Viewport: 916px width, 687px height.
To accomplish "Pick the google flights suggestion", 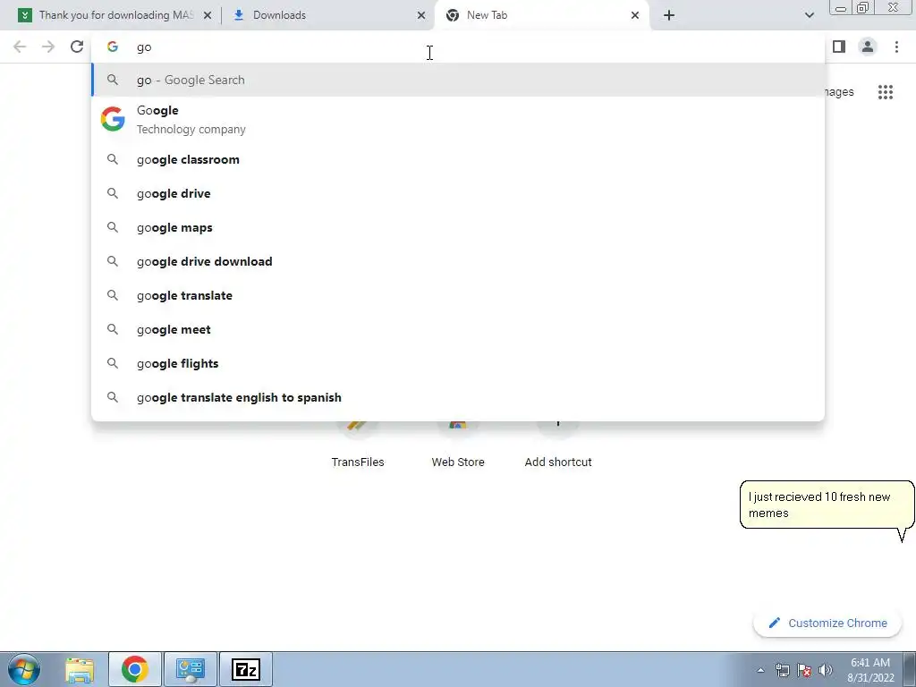I will [x=458, y=363].
